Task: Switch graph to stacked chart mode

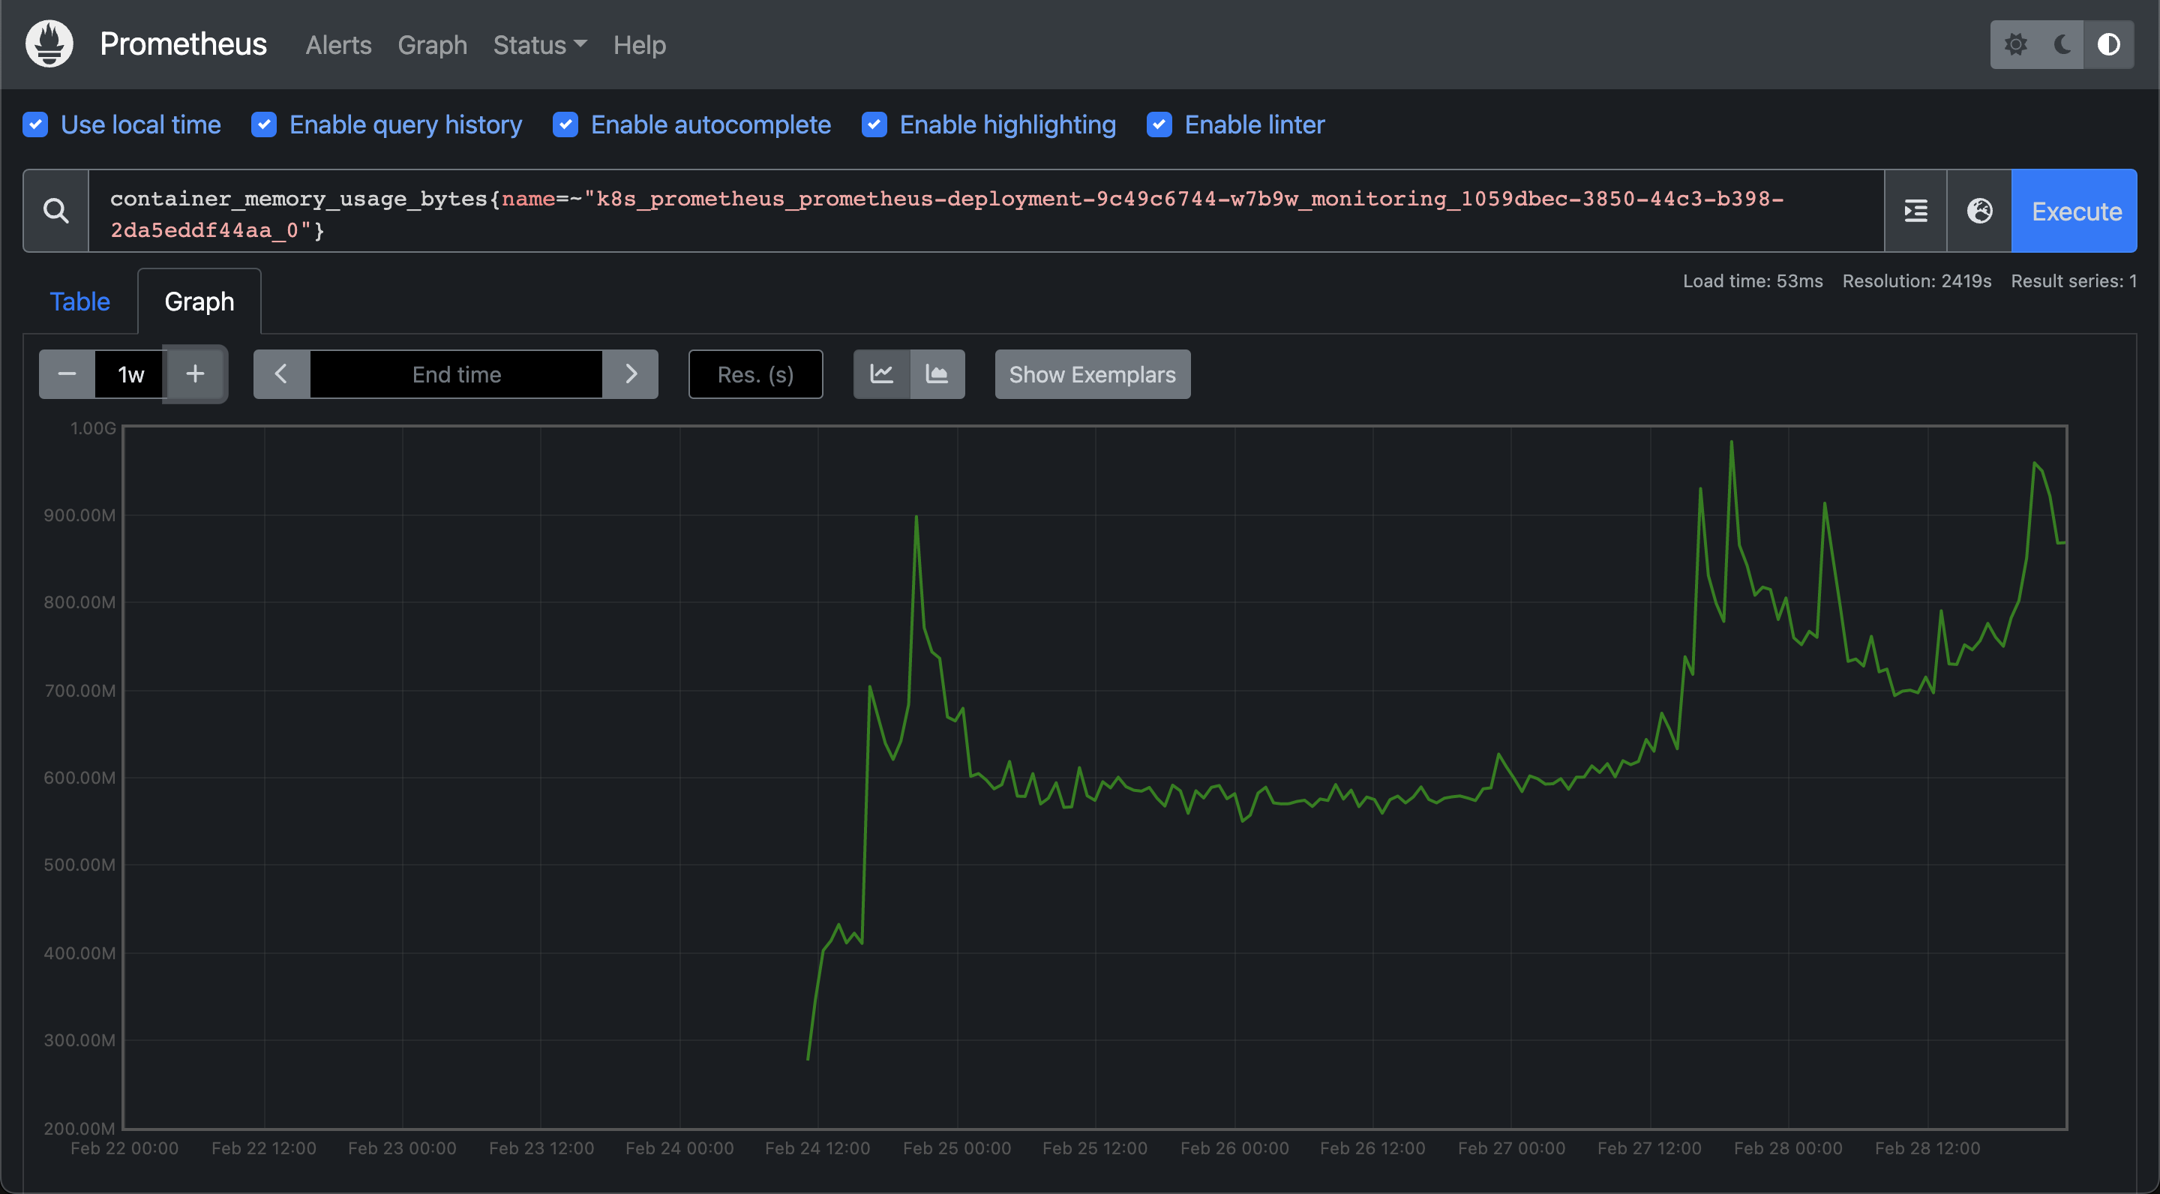Action: [937, 375]
